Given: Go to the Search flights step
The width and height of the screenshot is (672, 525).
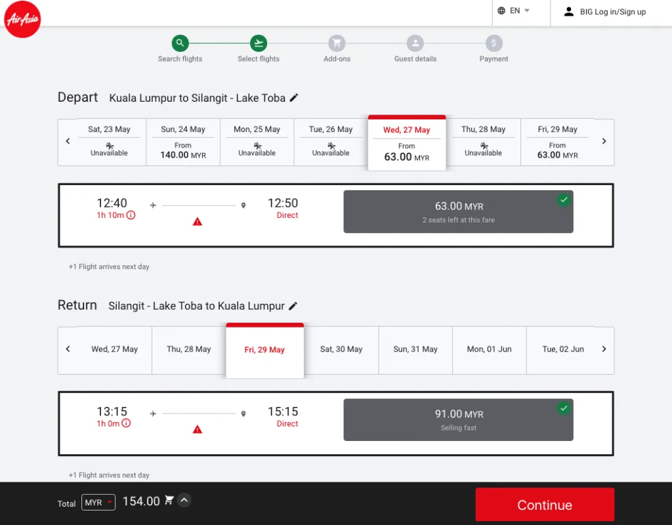Looking at the screenshot, I should [180, 44].
